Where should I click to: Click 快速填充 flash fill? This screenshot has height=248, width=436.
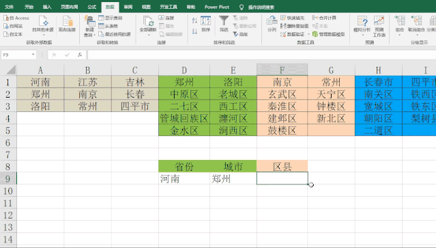pyautogui.click(x=293, y=18)
